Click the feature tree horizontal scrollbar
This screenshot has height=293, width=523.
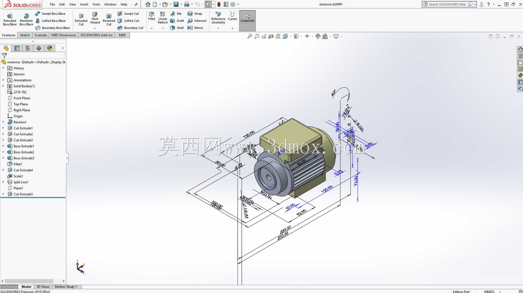pyautogui.click(x=29, y=281)
